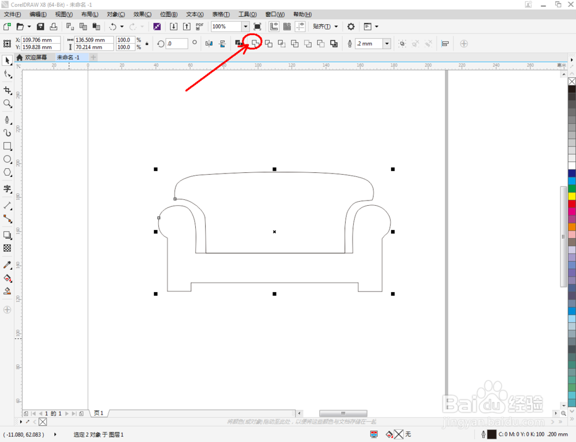The image size is (576, 442).
Task: Click the trim shapes icon
Action: (268, 44)
